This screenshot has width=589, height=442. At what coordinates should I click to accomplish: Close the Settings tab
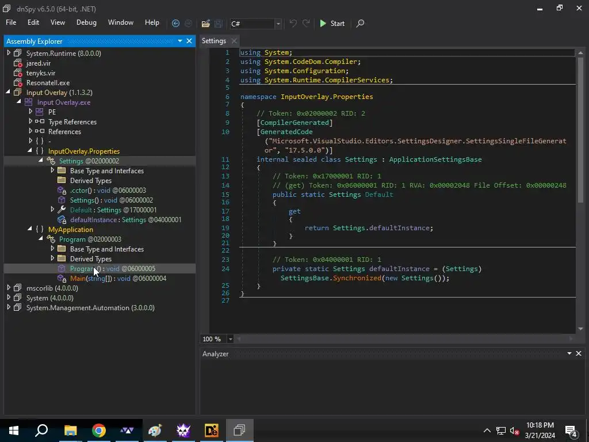pos(234,41)
